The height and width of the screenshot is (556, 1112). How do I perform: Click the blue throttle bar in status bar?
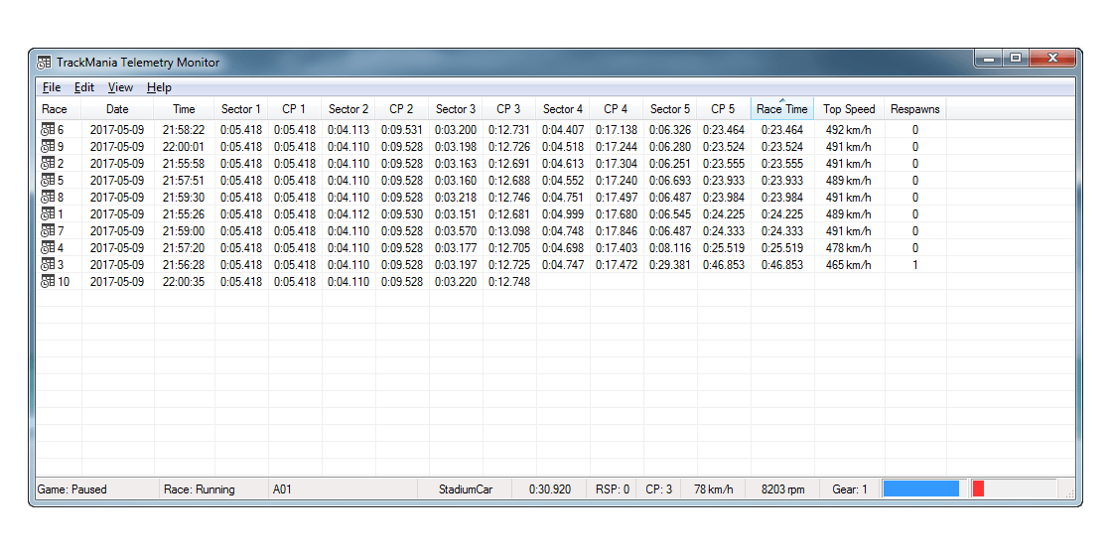920,488
